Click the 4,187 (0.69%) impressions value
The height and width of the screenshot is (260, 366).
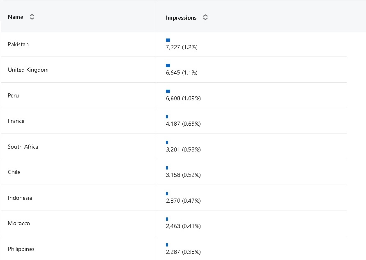pos(183,124)
